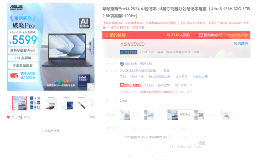
Task: Click the PLUS专享 member badge
Action: (x=128, y=52)
